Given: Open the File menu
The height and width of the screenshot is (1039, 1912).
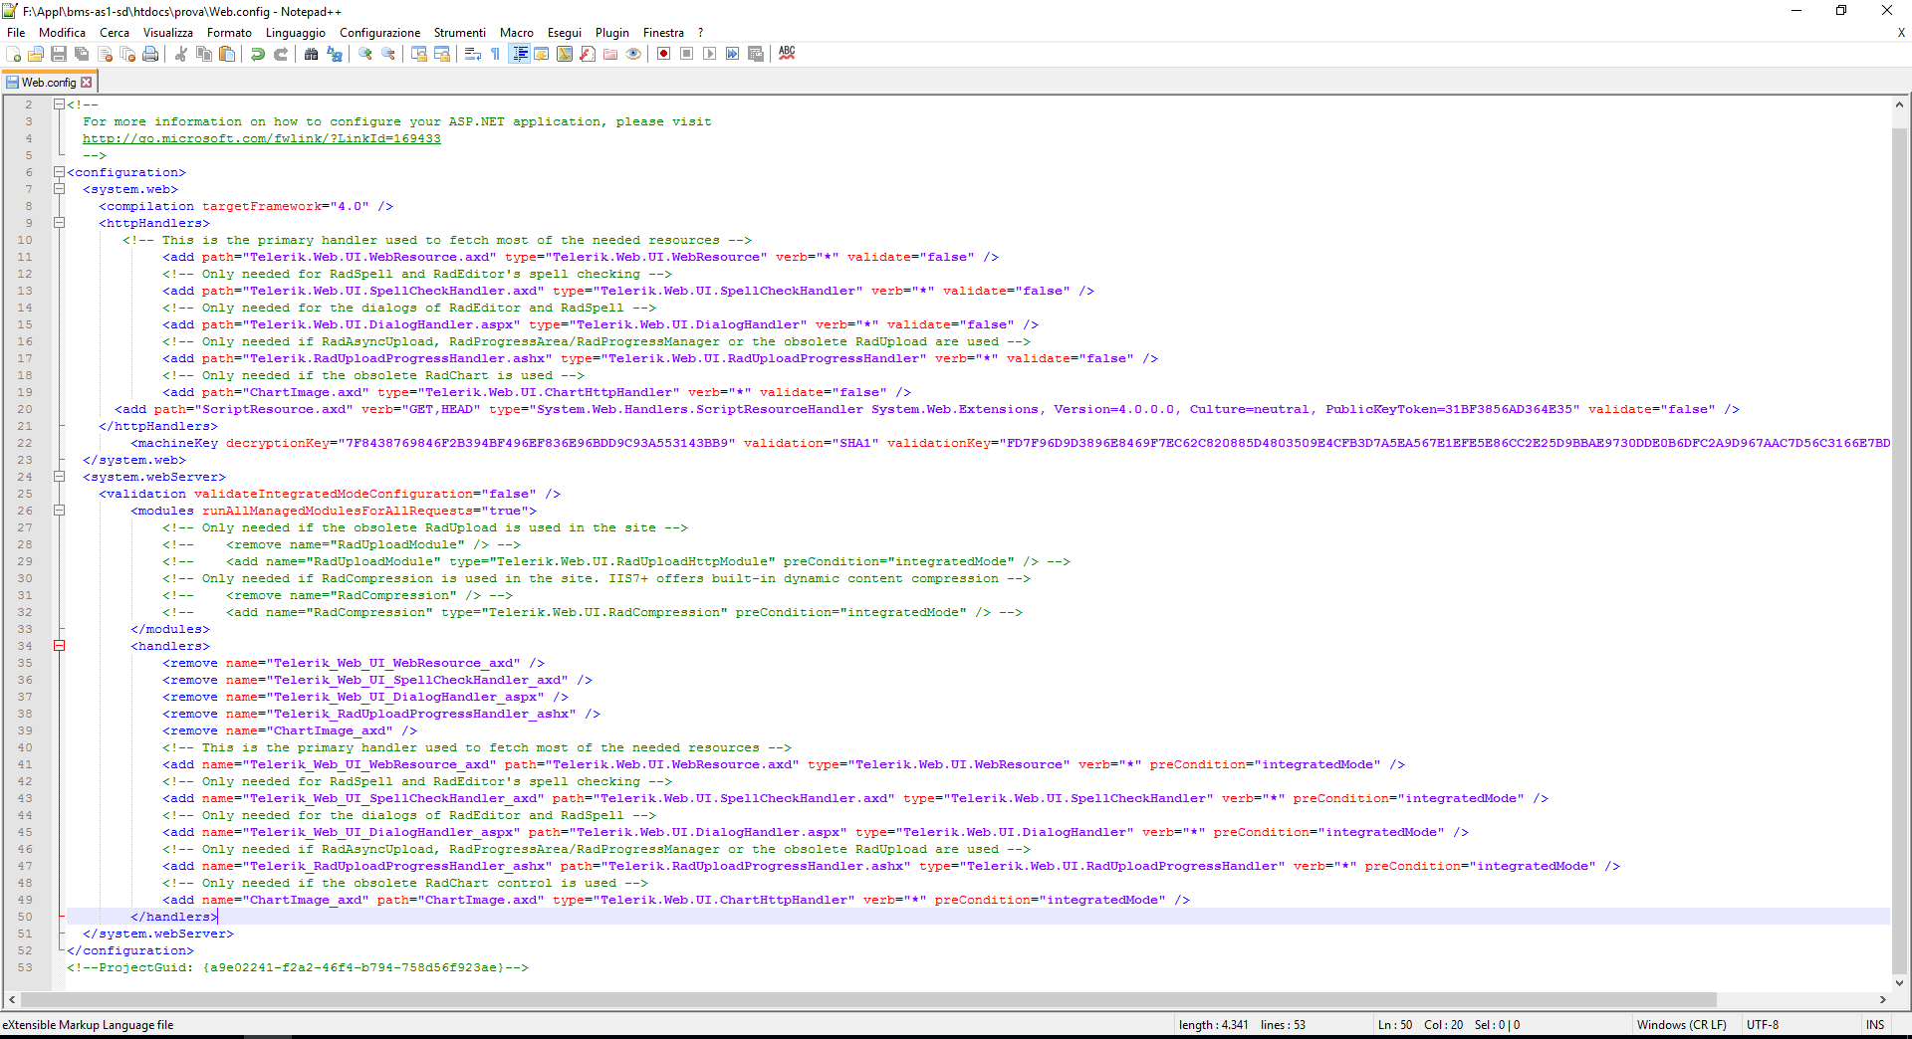Looking at the screenshot, I should tap(16, 33).
